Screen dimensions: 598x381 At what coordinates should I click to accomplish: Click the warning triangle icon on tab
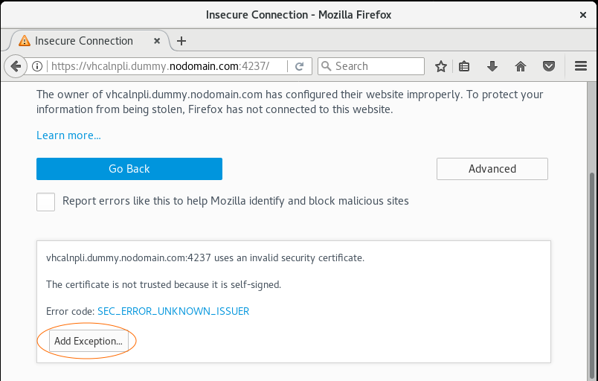[x=25, y=41]
